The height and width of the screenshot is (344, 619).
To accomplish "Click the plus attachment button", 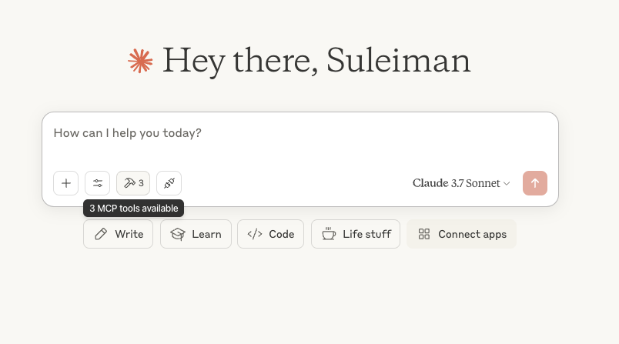I will (66, 183).
